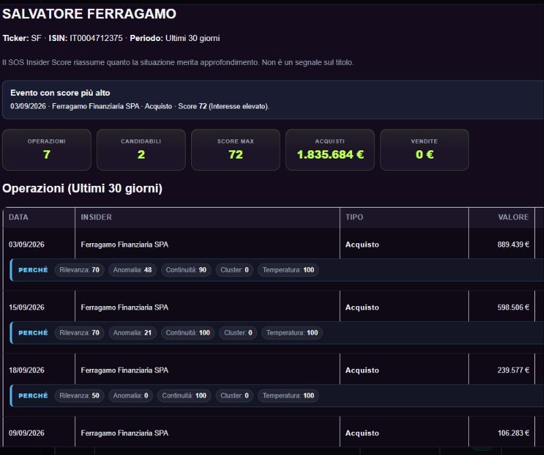Screen dimensions: 544x455
Task: Click the 889.439 € value cell
Action: [x=513, y=245]
